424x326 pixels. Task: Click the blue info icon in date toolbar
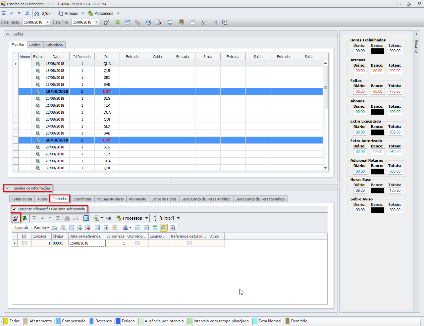pos(170,22)
